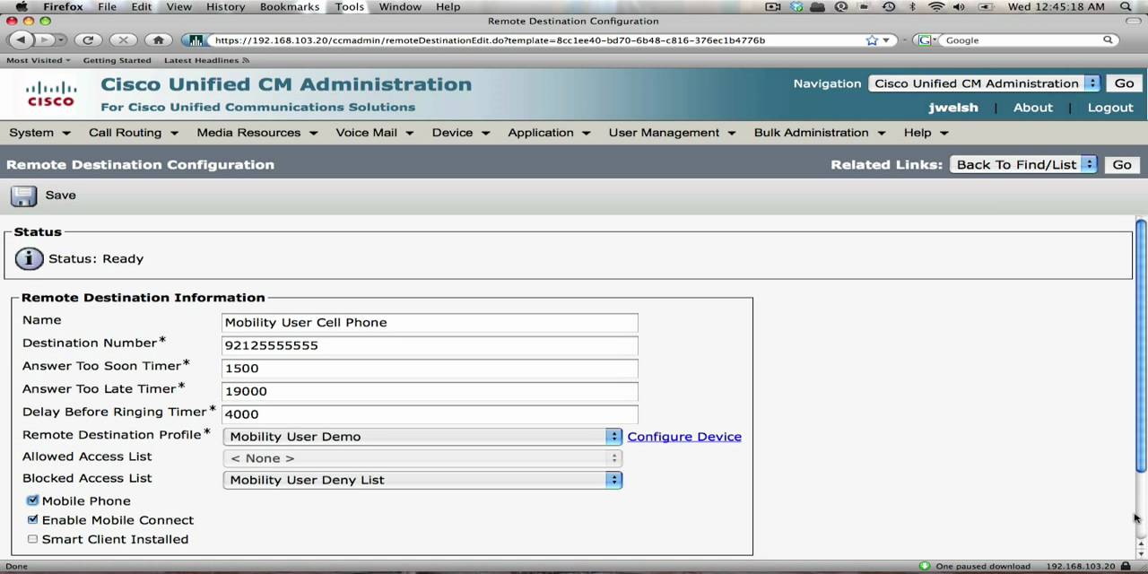Screen dimensions: 1148x574
Task: Click the magnifier in the Google search box
Action: pyautogui.click(x=1109, y=40)
